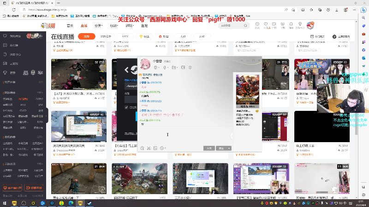Viewport: 369px width, 207px height.
Task: Select the 直播 nav item
Action: (x=84, y=26)
